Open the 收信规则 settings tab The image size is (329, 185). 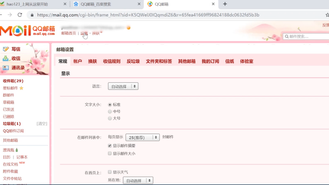(x=112, y=61)
